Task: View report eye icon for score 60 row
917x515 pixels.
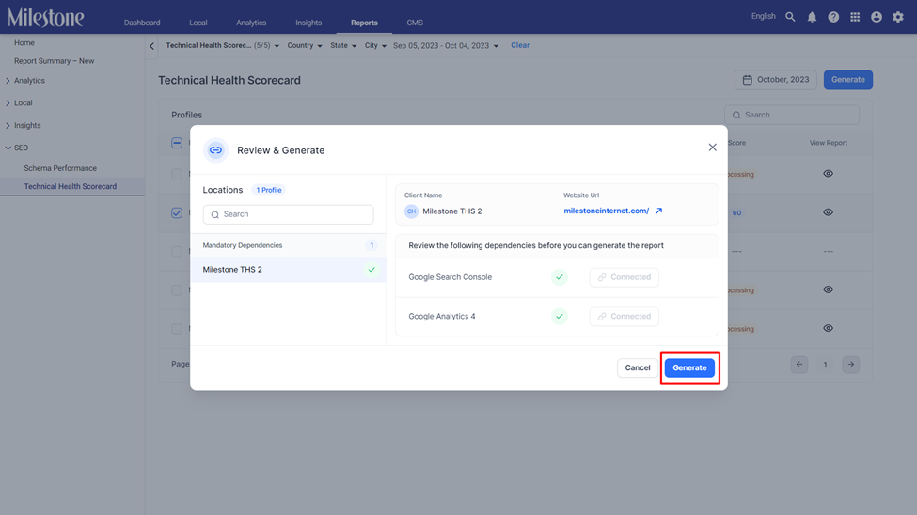Action: pos(828,212)
